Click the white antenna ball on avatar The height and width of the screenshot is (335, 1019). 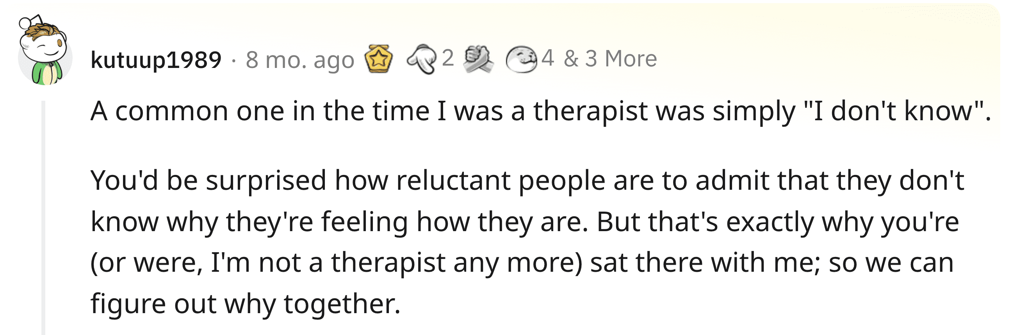coord(25,23)
